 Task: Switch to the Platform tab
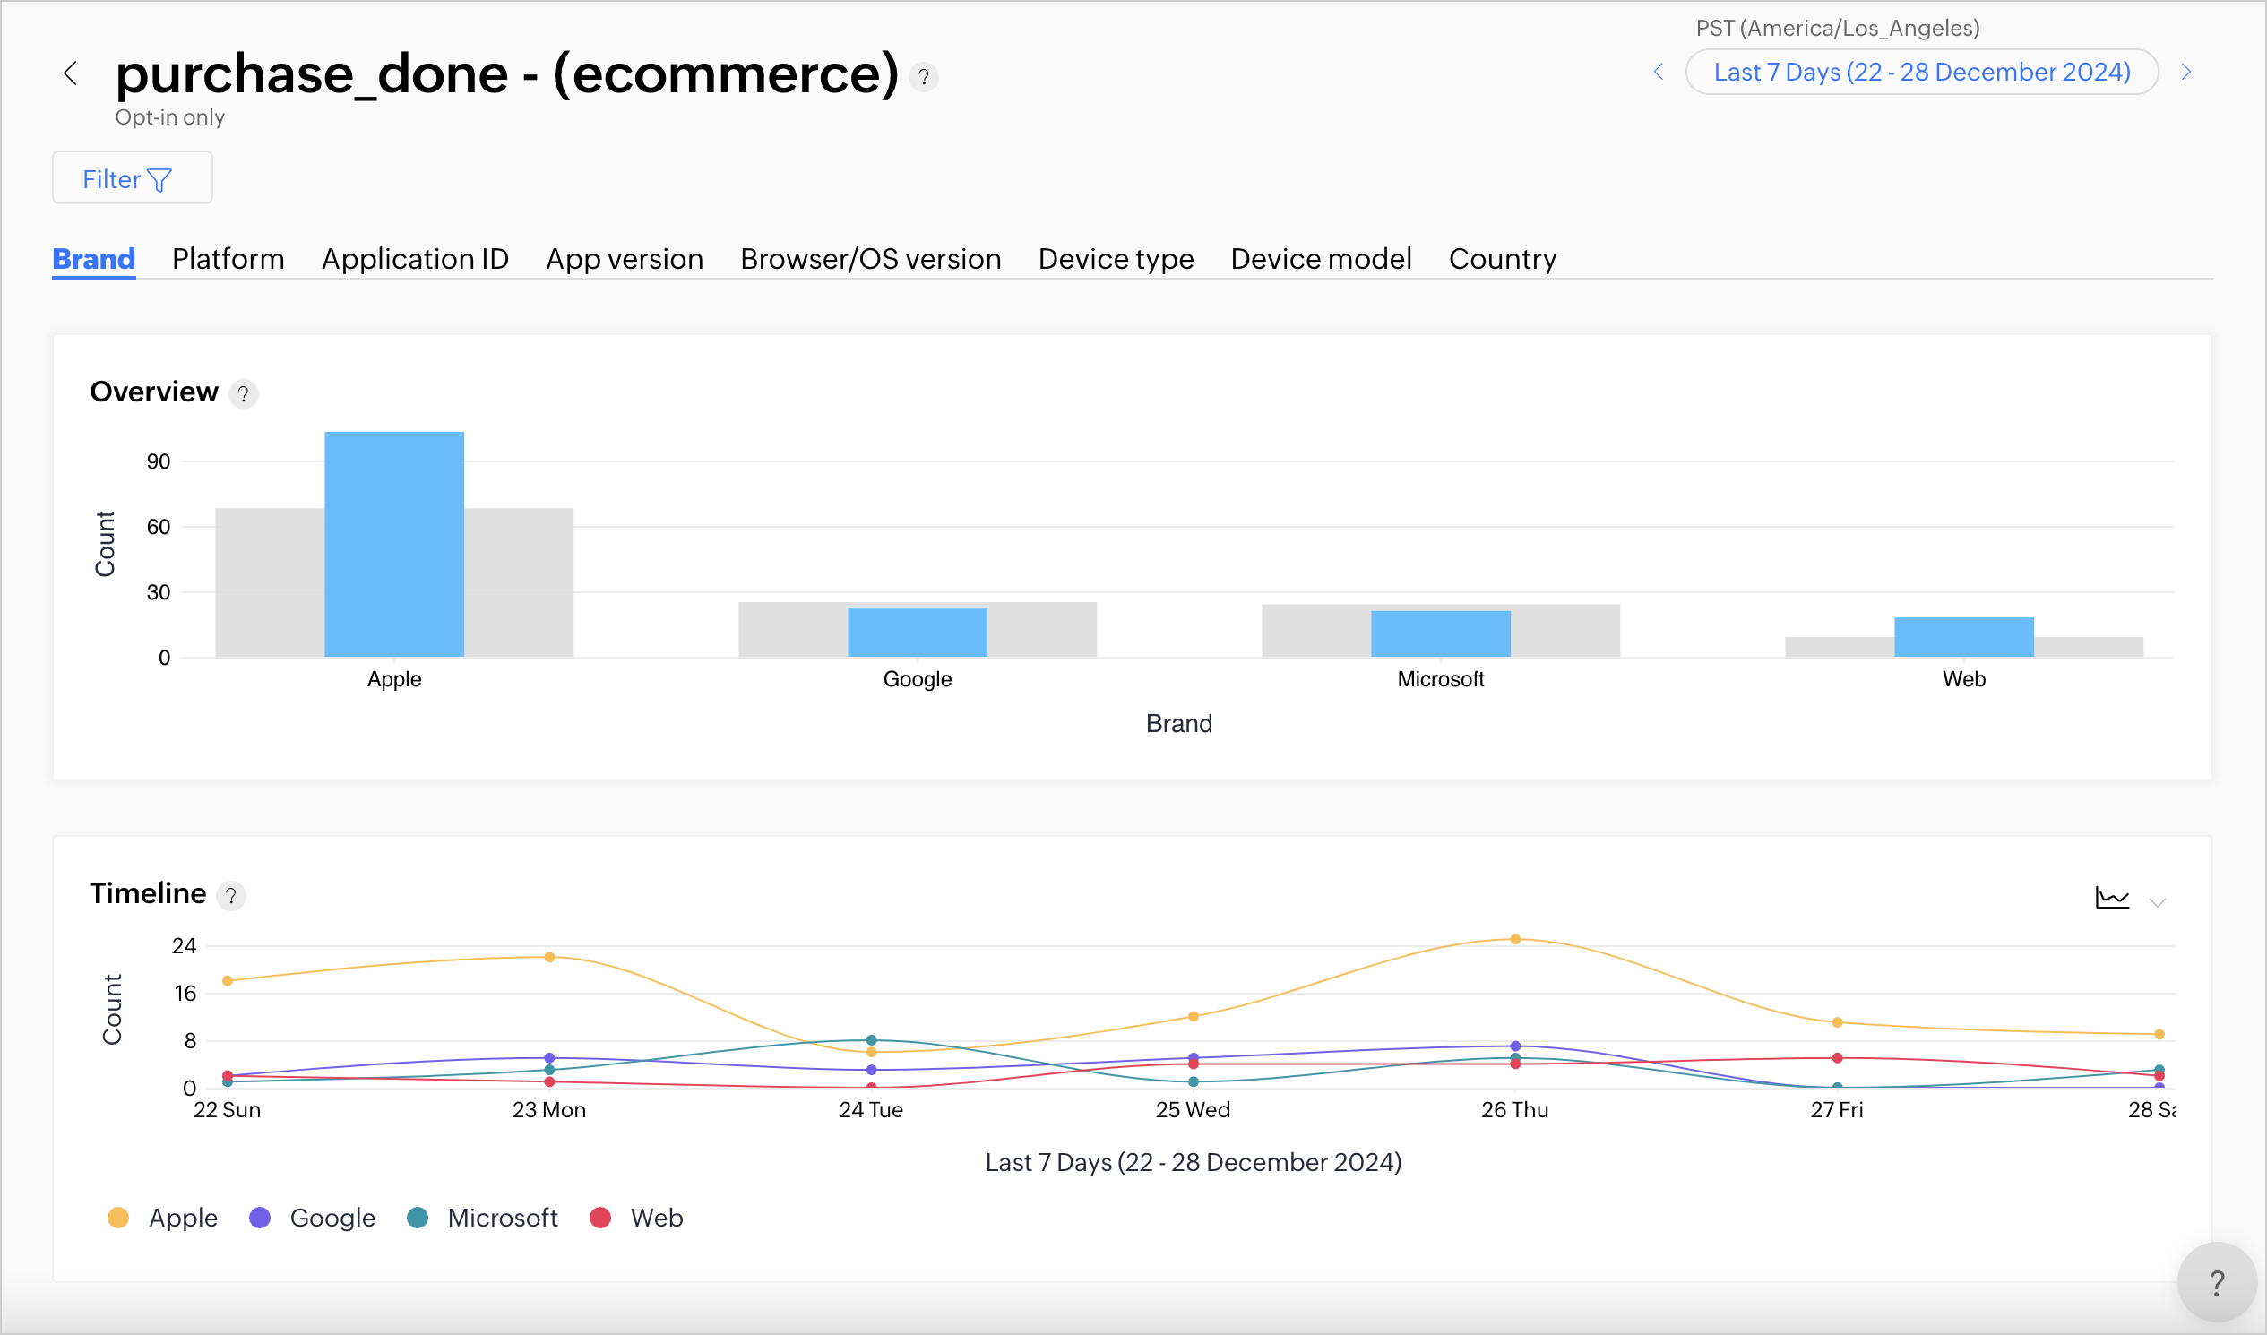[228, 259]
